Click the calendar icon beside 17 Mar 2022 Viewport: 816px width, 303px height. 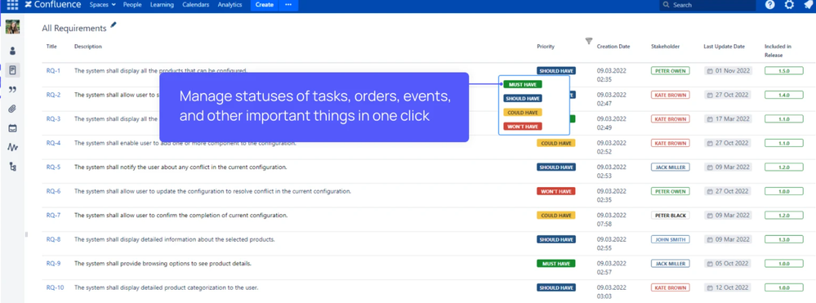(x=710, y=119)
